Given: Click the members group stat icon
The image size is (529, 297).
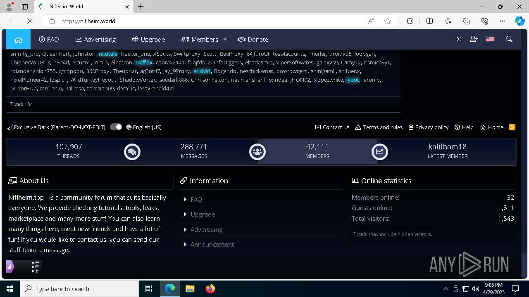Looking at the screenshot, I should pos(257,152).
